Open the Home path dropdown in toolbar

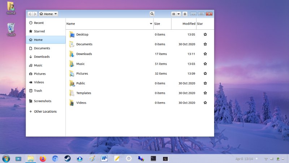tap(48, 14)
